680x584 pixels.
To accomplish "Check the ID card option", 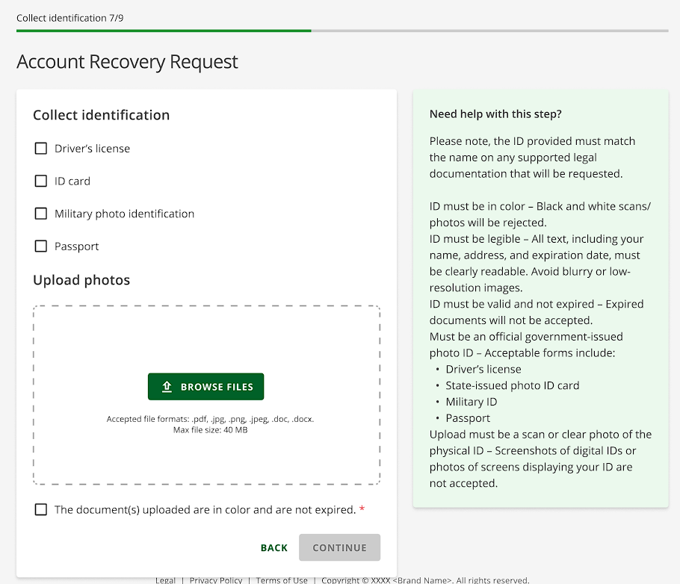I will (40, 181).
